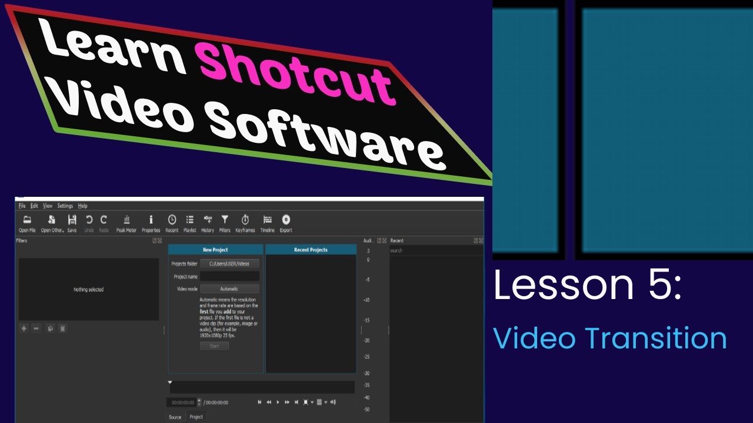Switch to the Source tab
753x423 pixels.
tap(175, 417)
